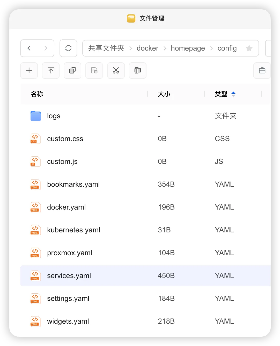280x346 pixels.
Task: Sort files by 大小 column
Action: (164, 94)
